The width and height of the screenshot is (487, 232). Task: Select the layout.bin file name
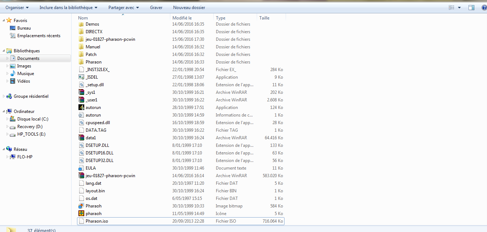tap(95, 191)
